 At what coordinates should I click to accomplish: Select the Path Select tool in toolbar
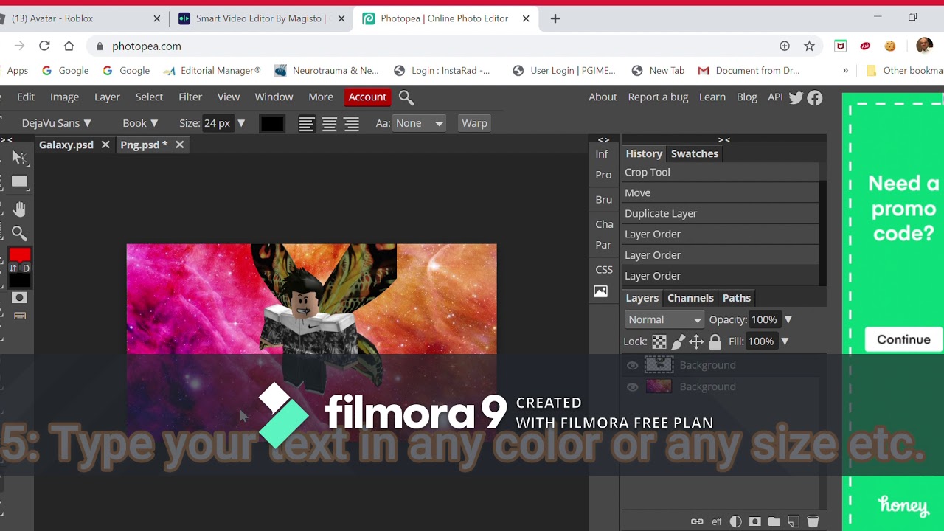tap(19, 157)
